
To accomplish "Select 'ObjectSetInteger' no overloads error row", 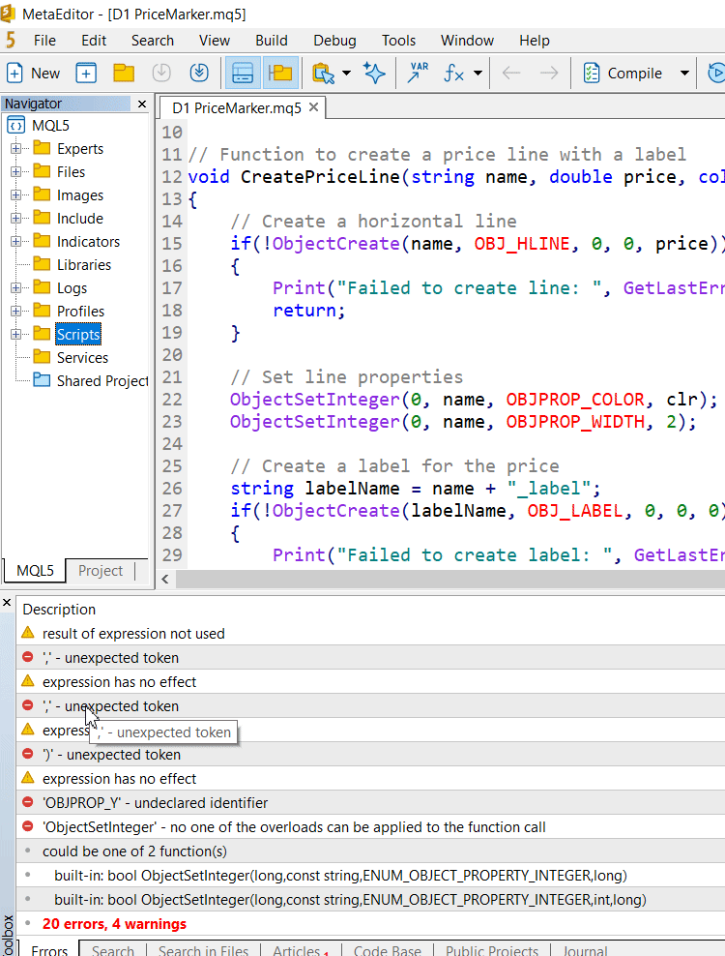I will coord(370,826).
